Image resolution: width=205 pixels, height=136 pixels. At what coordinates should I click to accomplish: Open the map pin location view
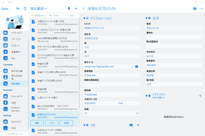(x=69, y=9)
